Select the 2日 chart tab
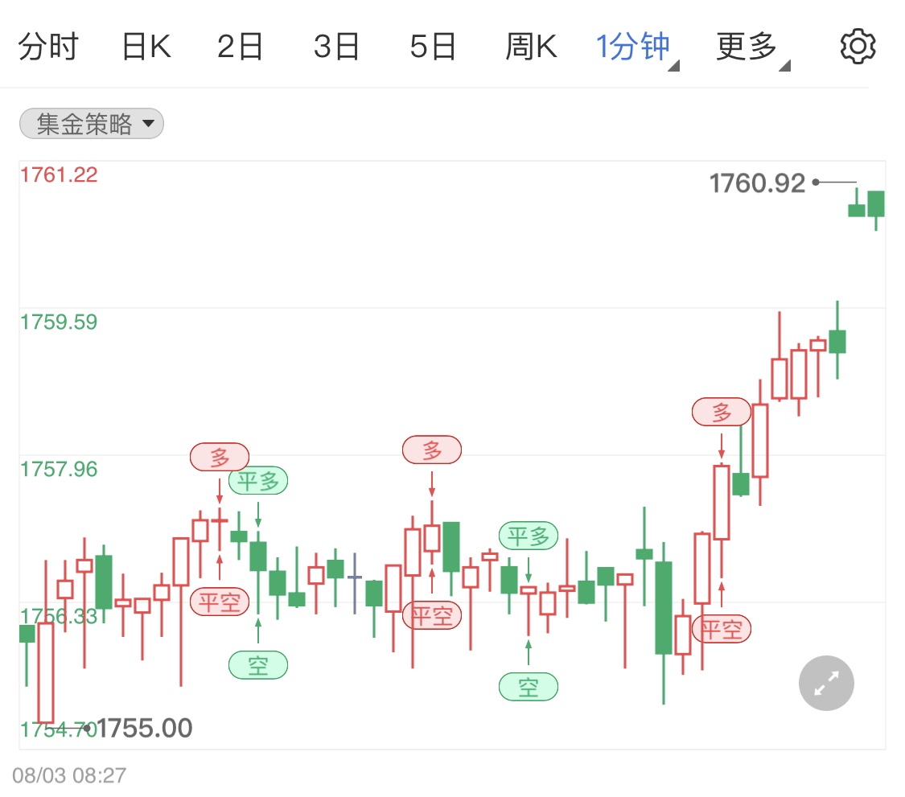This screenshot has width=905, height=797. coord(240,47)
